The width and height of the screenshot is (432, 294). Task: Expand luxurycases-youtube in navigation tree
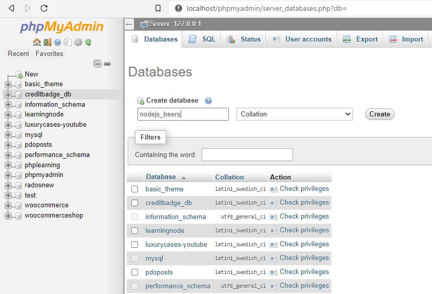8,125
